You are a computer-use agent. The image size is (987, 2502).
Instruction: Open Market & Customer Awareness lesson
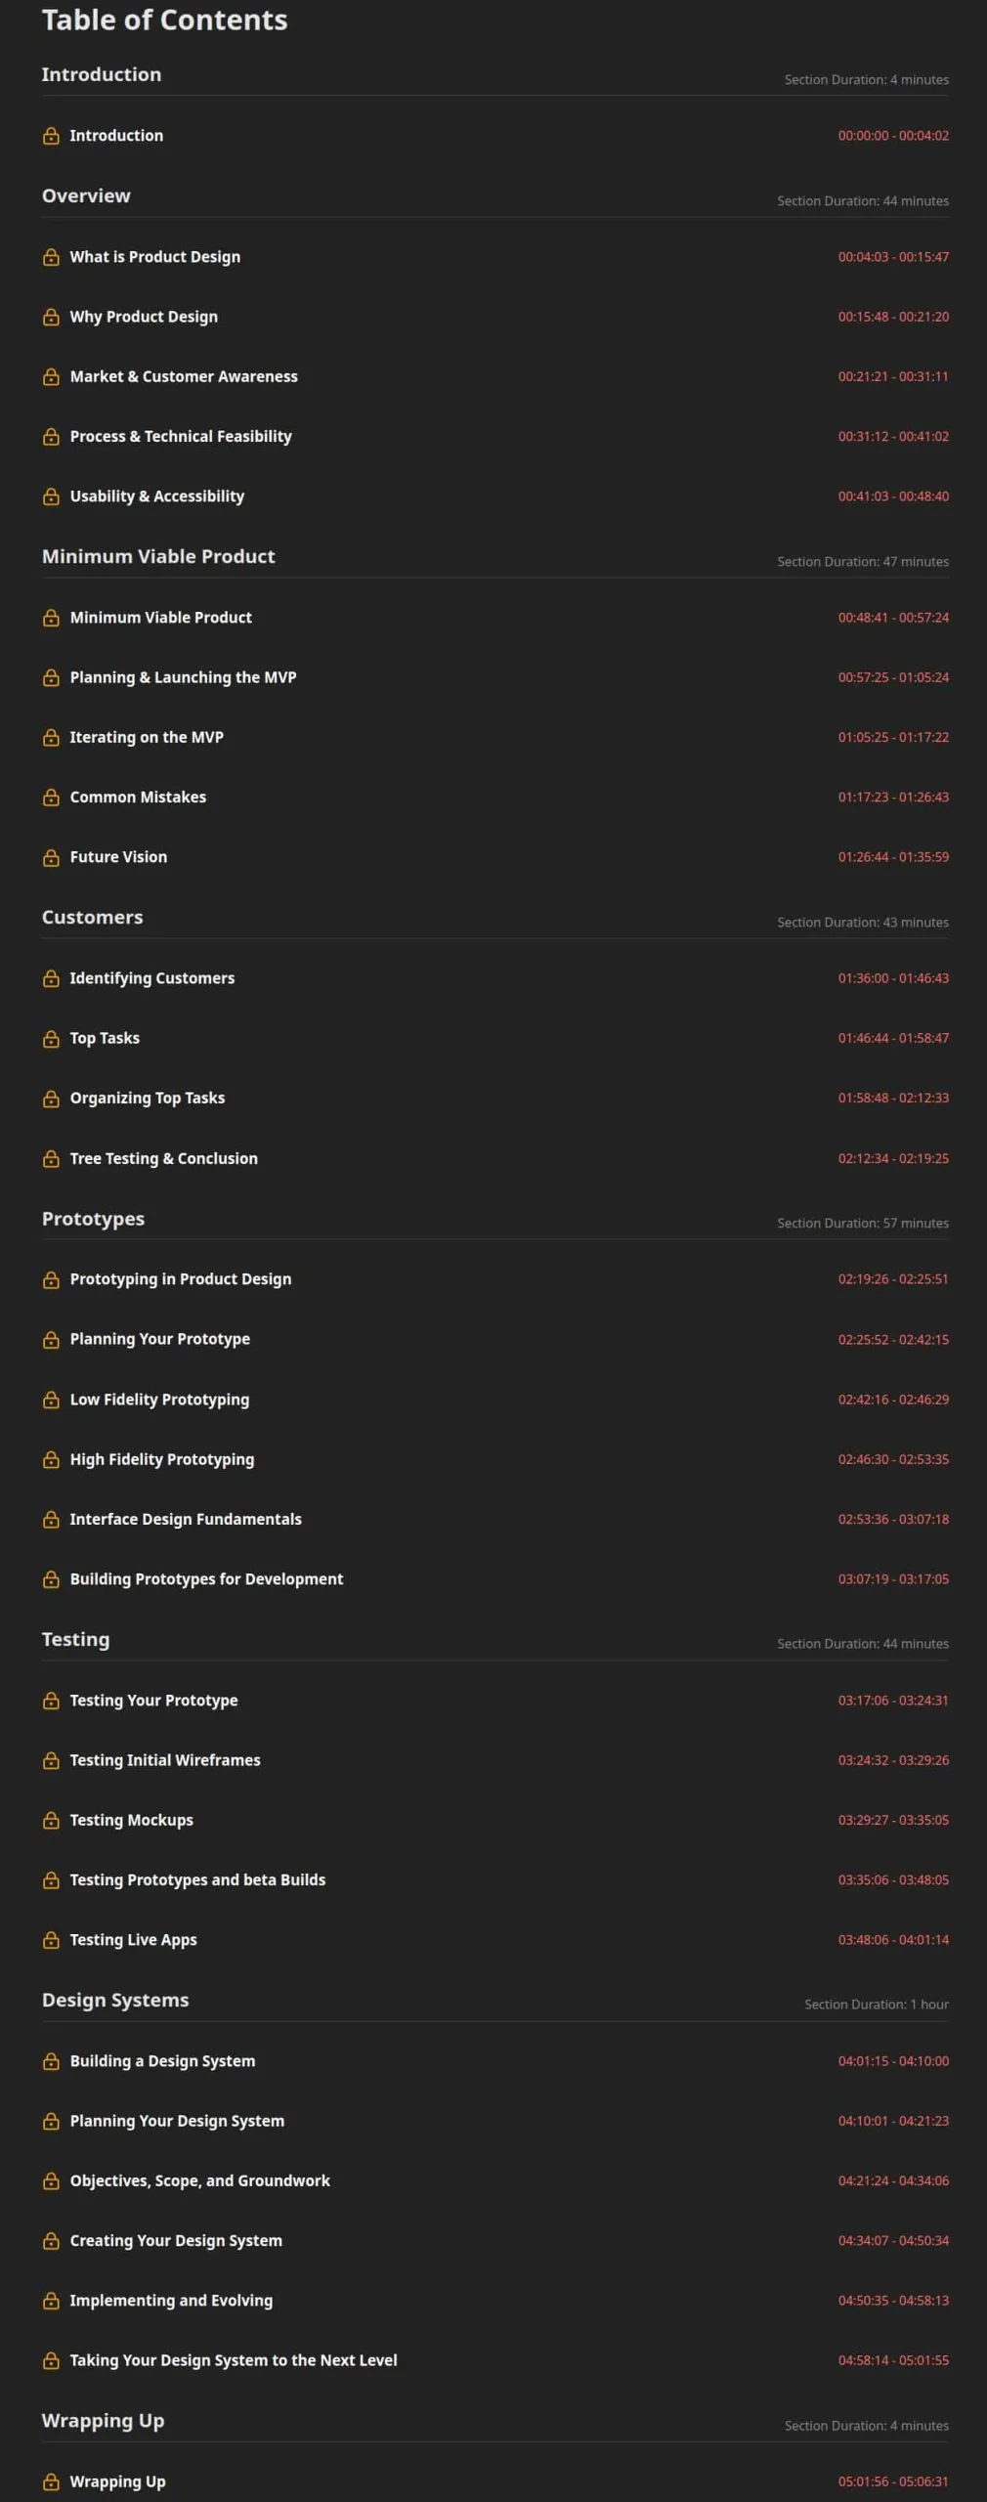coord(184,376)
